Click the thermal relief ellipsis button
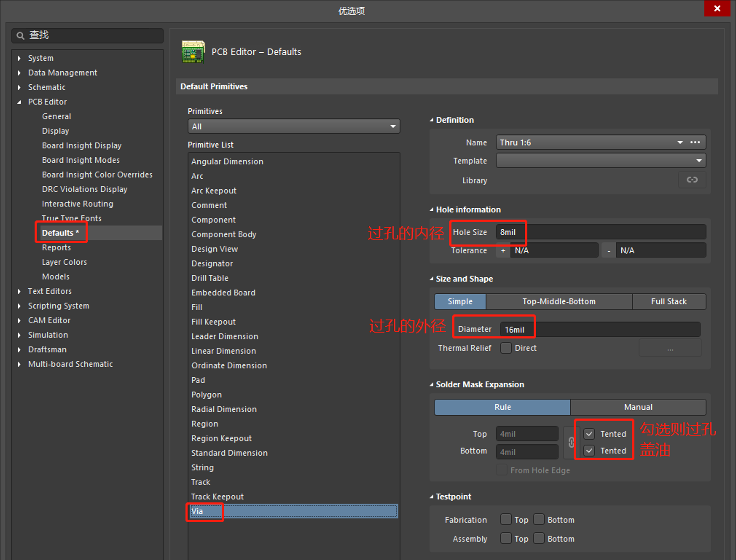 click(670, 348)
